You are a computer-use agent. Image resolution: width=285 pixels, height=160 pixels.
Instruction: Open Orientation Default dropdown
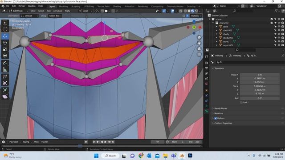[29, 16]
